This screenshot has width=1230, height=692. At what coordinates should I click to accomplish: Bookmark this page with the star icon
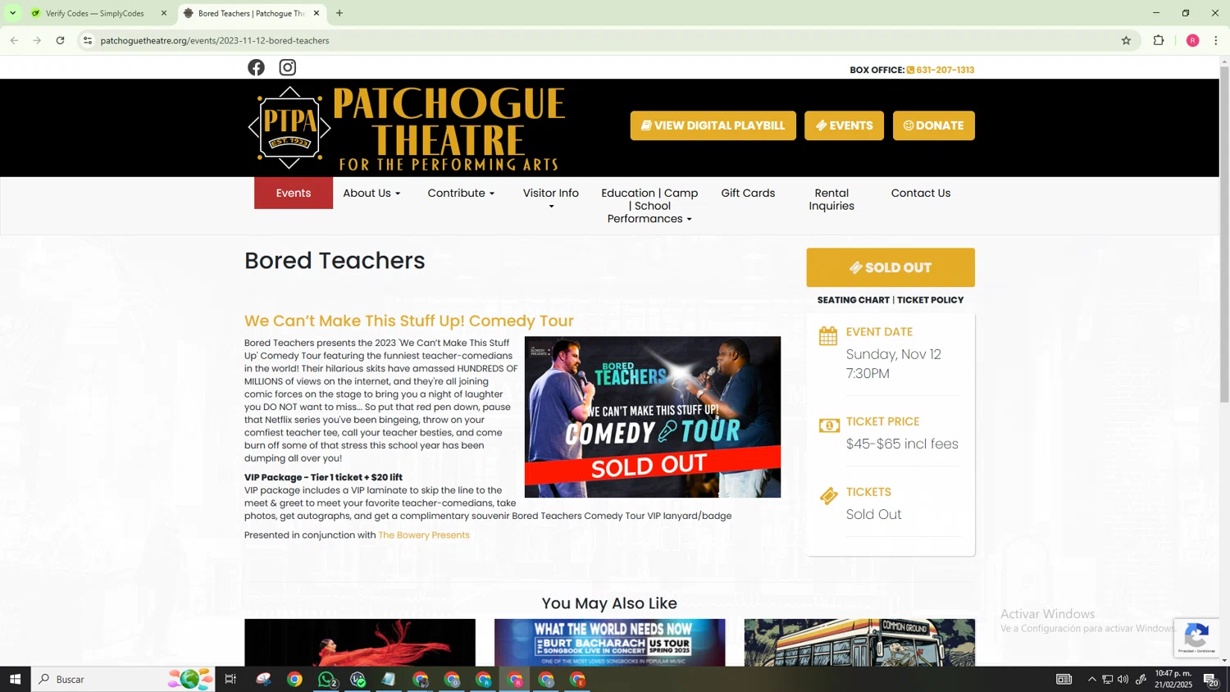(1126, 40)
